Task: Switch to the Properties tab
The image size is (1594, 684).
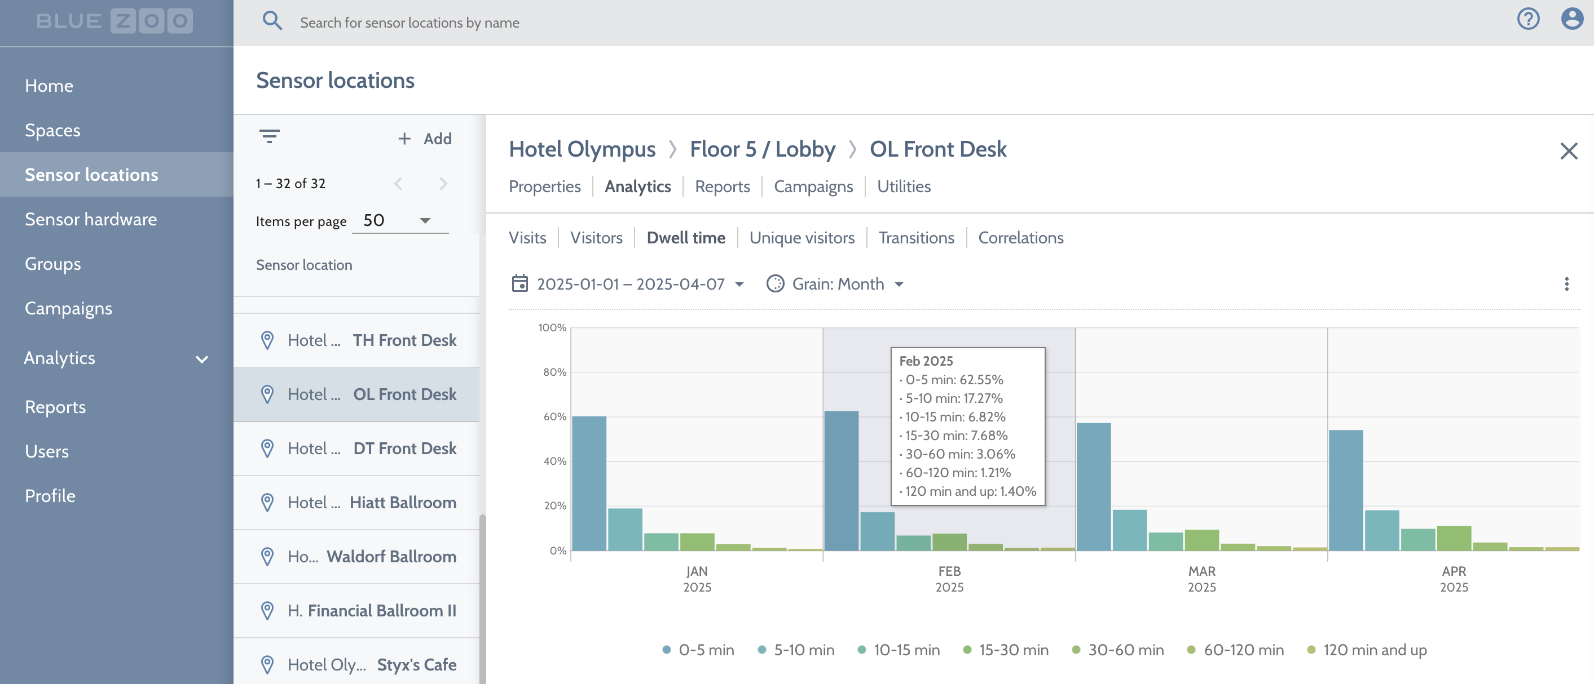Action: coord(544,186)
